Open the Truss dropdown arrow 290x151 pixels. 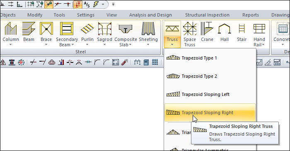(172, 45)
